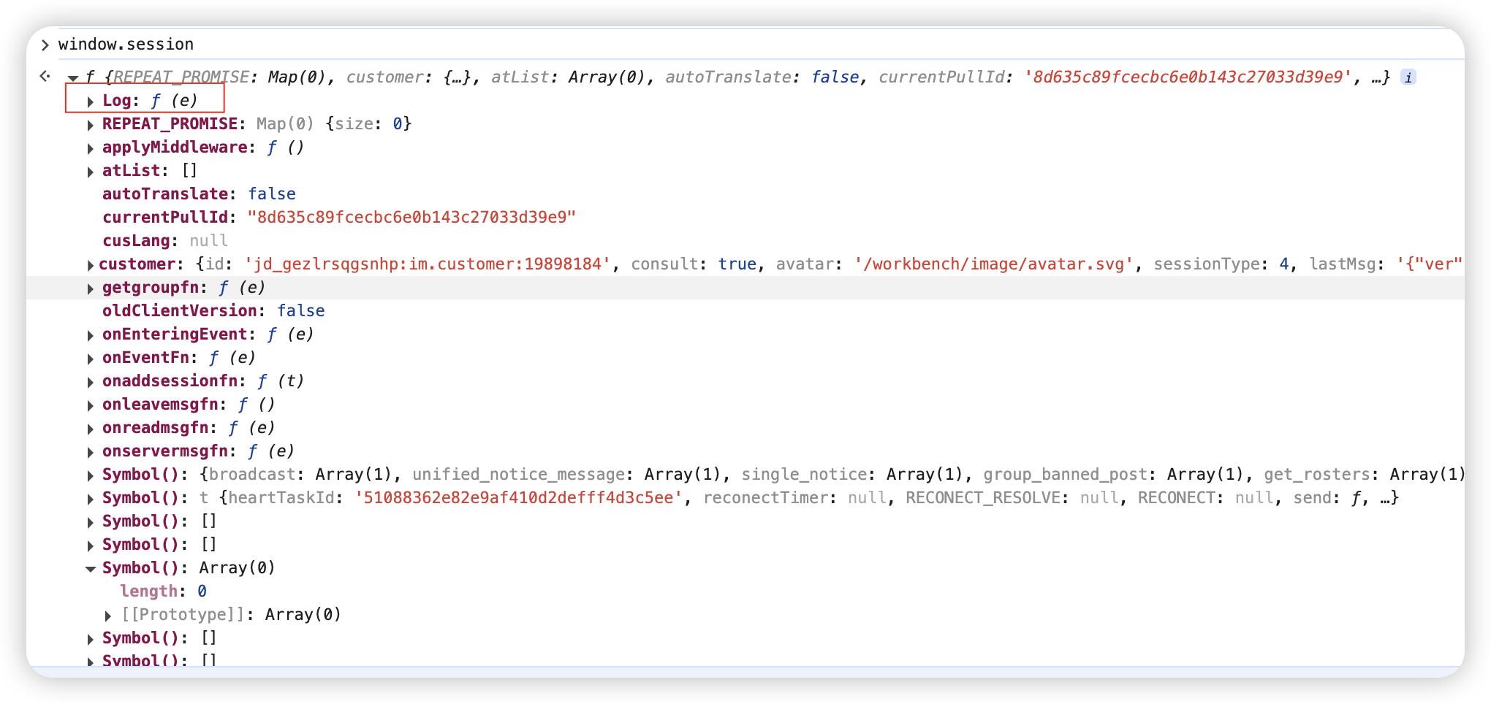Collapse the expanded Symbol() Array(0) entry
1491x704 pixels.
point(90,569)
